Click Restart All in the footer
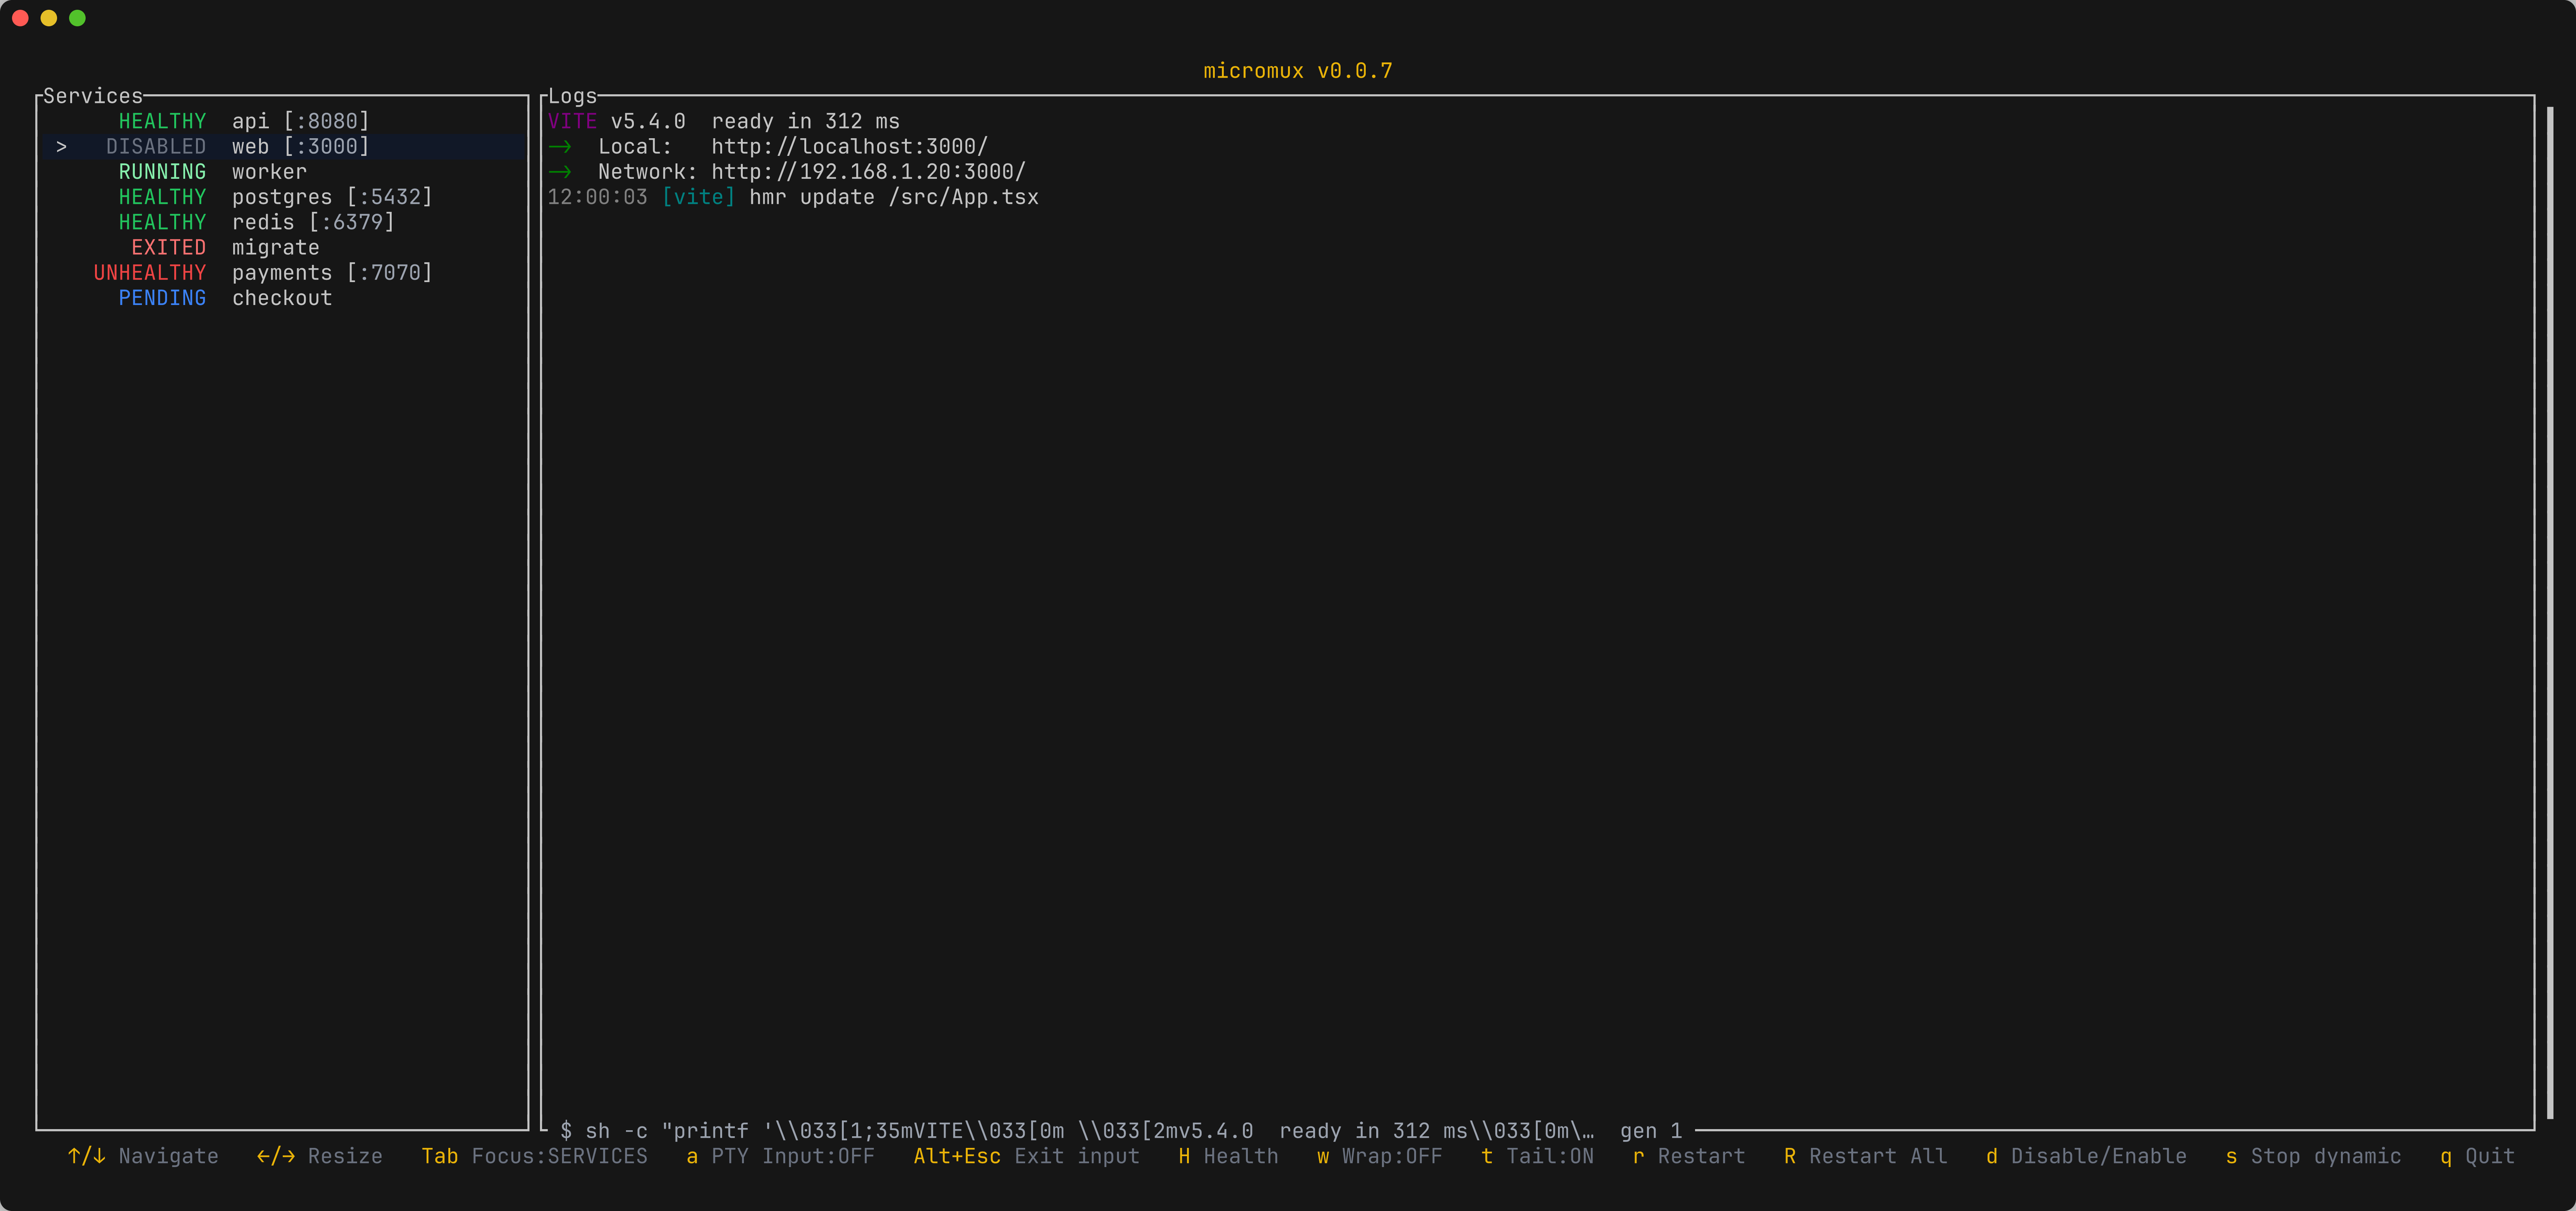The width and height of the screenshot is (2576, 1211). coord(1865,1156)
